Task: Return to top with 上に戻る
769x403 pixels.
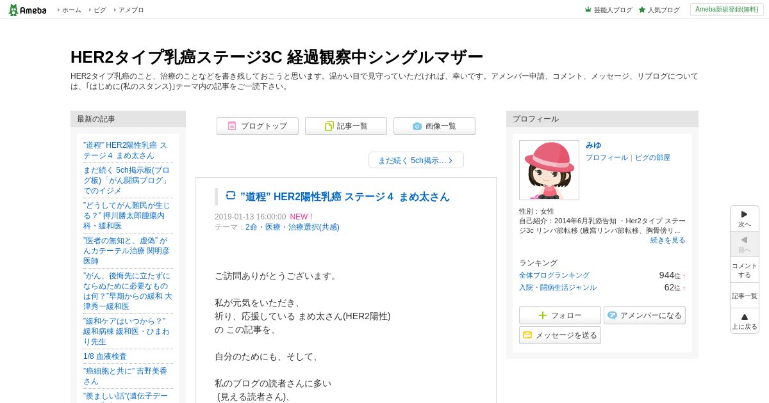Action: click(745, 321)
